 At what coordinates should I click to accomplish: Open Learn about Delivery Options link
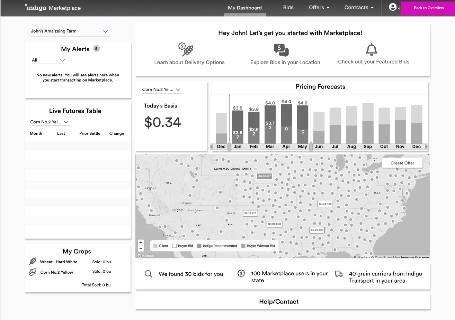coord(189,63)
